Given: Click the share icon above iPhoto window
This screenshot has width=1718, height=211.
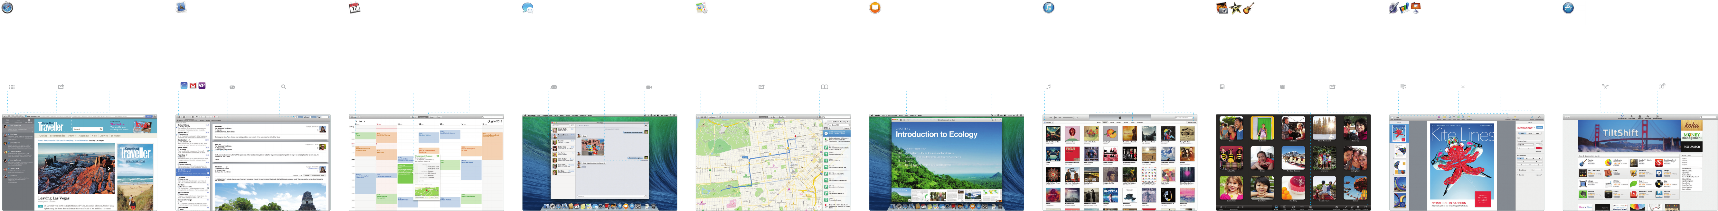Looking at the screenshot, I should coord(1332,87).
